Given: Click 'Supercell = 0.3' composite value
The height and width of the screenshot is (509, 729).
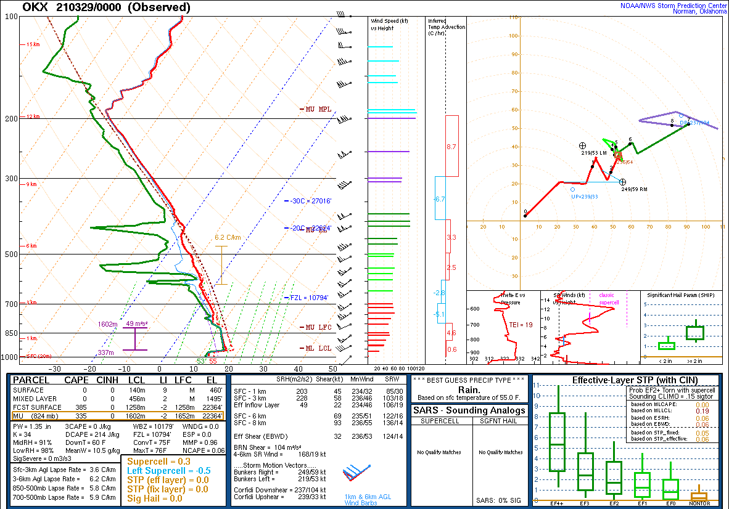Looking at the screenshot, I should 159,462.
